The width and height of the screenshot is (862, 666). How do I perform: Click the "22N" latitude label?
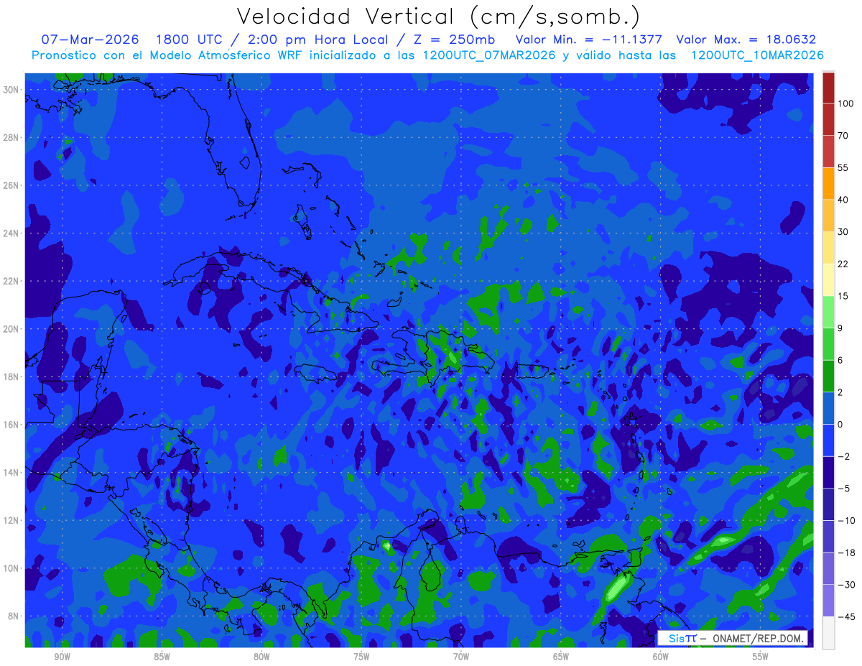tap(12, 281)
